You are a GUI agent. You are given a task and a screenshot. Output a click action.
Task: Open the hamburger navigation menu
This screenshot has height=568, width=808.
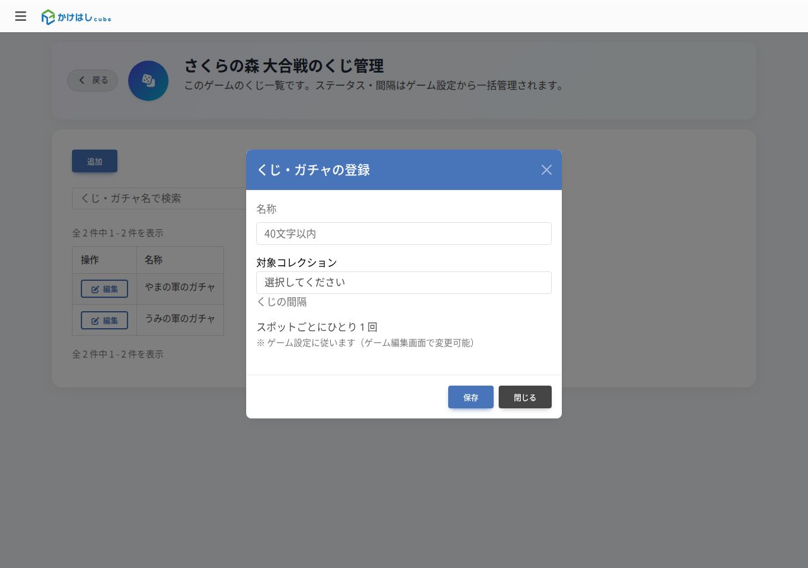pos(21,16)
